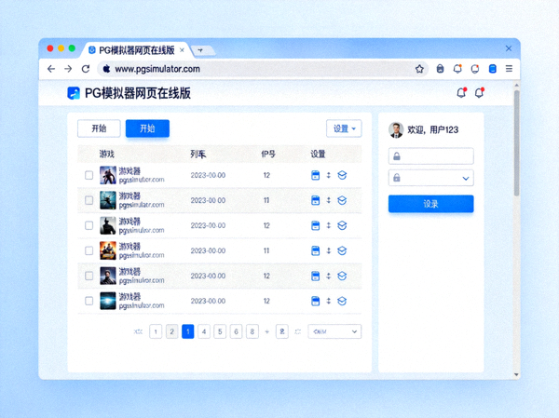Reload the page with the refresh arrow

[86, 69]
